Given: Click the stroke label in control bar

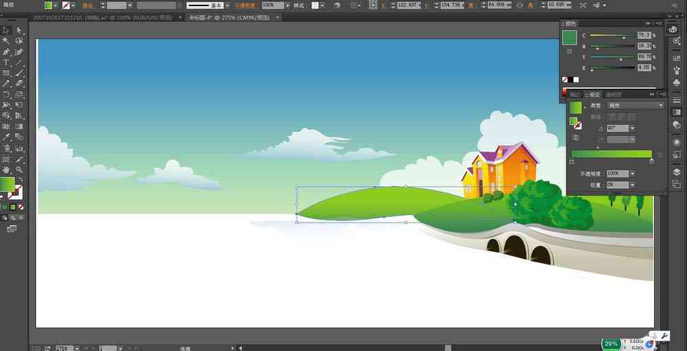Looking at the screenshot, I should [x=88, y=5].
